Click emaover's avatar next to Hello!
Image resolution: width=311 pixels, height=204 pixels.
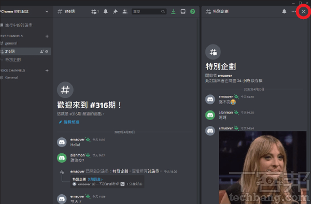pyautogui.click(x=62, y=142)
